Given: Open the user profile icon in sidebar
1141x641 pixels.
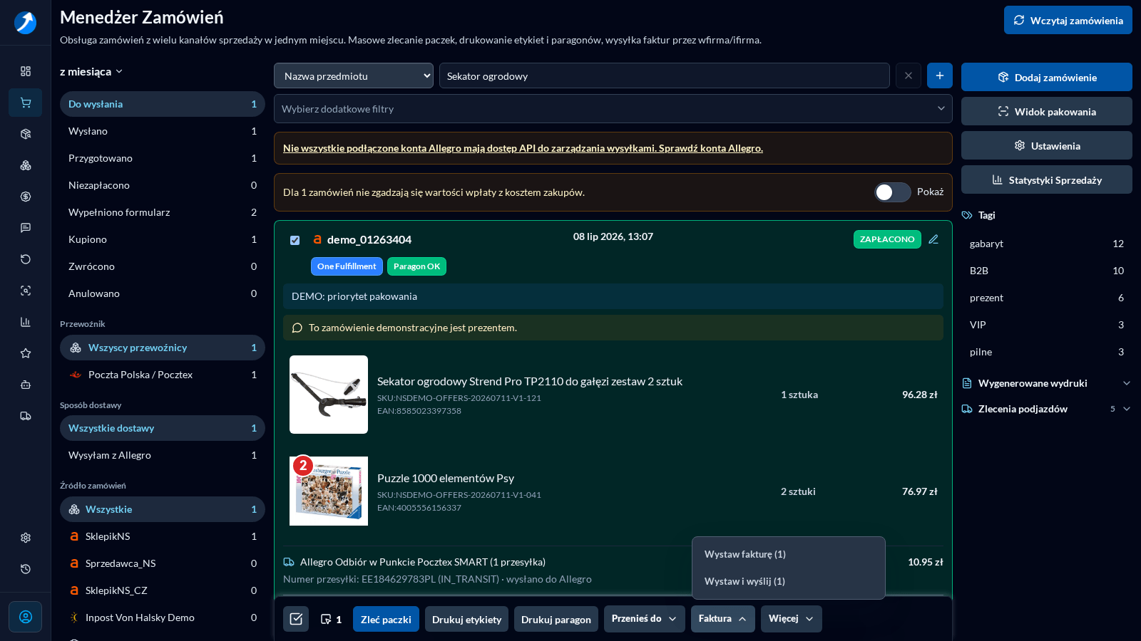Looking at the screenshot, I should 26,617.
